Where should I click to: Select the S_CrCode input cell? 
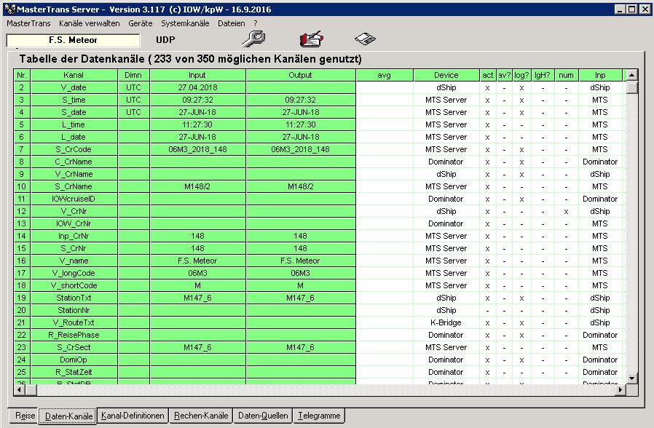(x=197, y=149)
